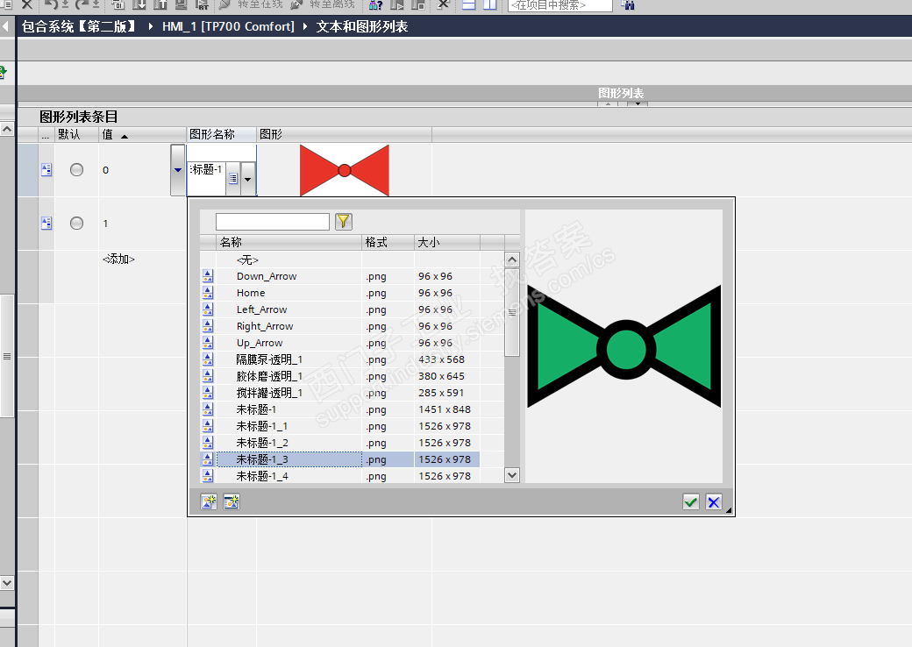Set value 1 entry as default
The height and width of the screenshot is (647, 912).
77,224
